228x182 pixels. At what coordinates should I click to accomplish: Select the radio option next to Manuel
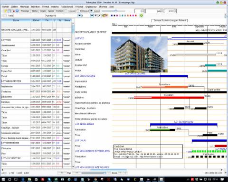tap(78, 11)
